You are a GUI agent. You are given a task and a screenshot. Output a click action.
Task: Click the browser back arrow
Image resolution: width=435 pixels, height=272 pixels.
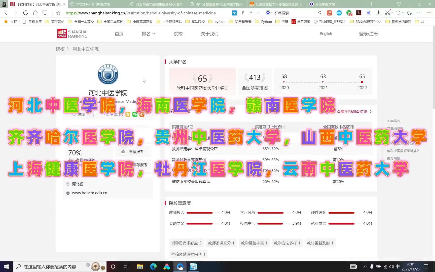click(6, 13)
